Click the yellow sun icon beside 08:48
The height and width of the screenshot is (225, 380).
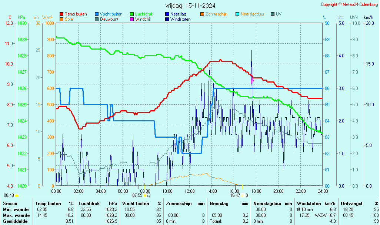coord(17,195)
